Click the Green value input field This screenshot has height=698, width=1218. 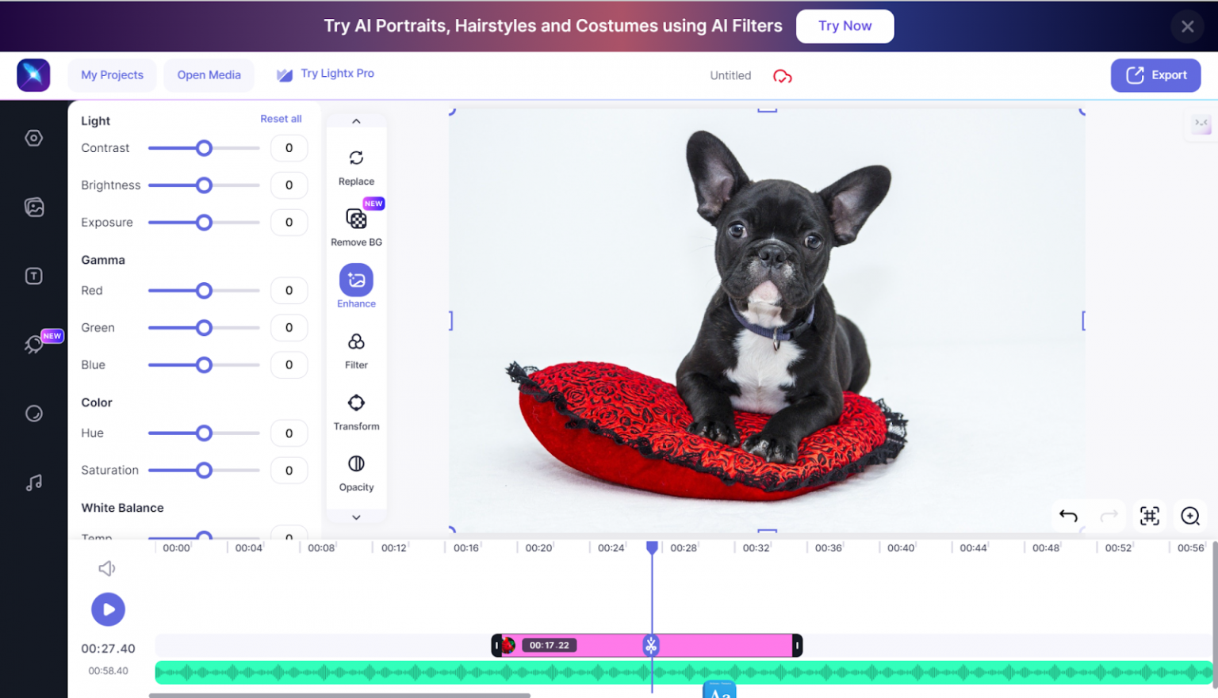tap(289, 328)
